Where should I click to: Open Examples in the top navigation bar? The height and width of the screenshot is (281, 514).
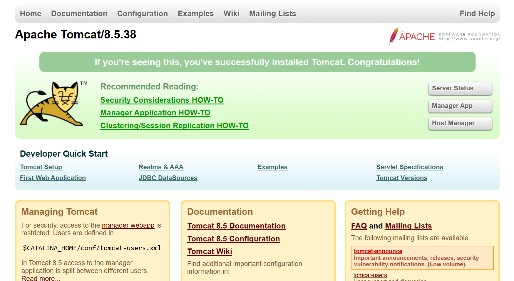pyautogui.click(x=196, y=13)
